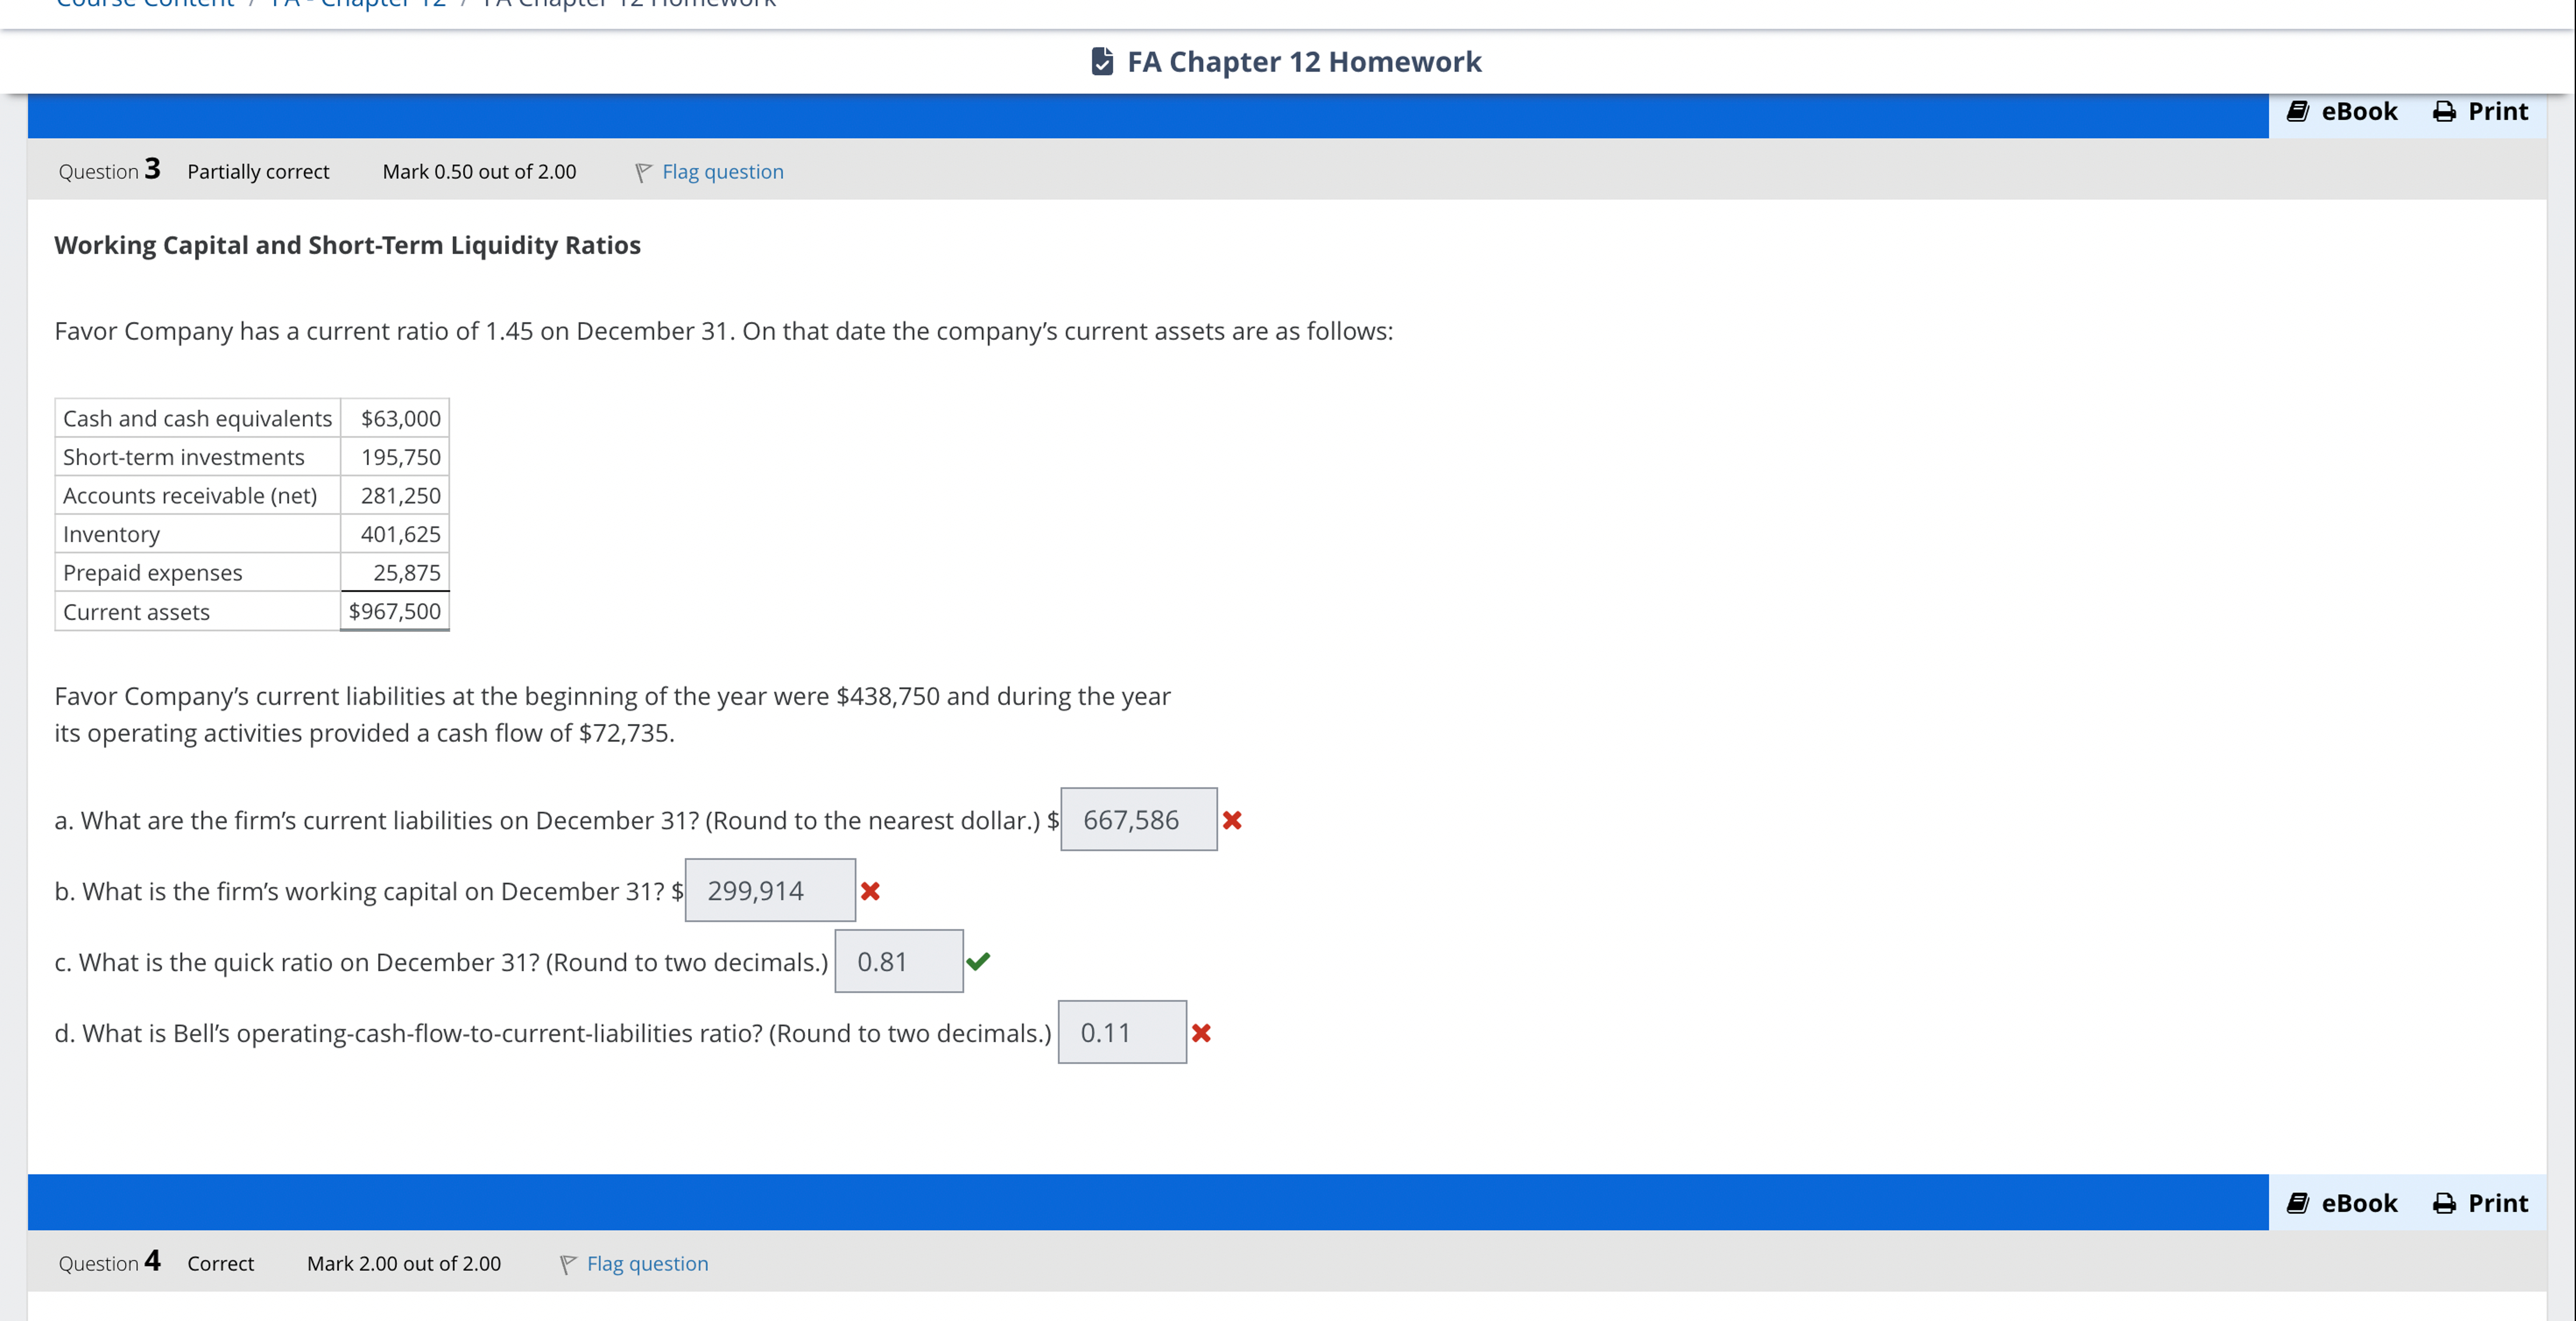Click green checkmark beside quick ratio answer

978,961
